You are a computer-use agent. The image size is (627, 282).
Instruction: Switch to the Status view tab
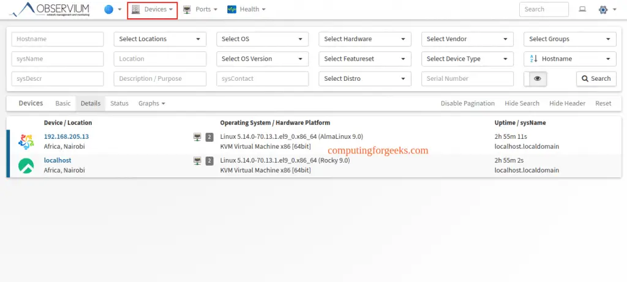119,103
